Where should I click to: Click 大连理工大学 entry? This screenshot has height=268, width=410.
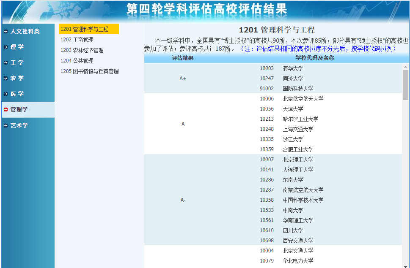coord(298,170)
